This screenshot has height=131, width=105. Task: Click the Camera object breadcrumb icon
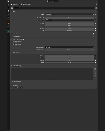(x=12, y=4)
